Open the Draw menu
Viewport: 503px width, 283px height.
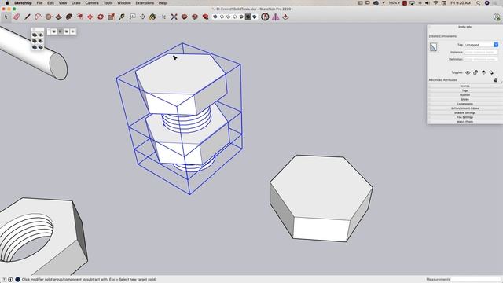(x=76, y=3)
